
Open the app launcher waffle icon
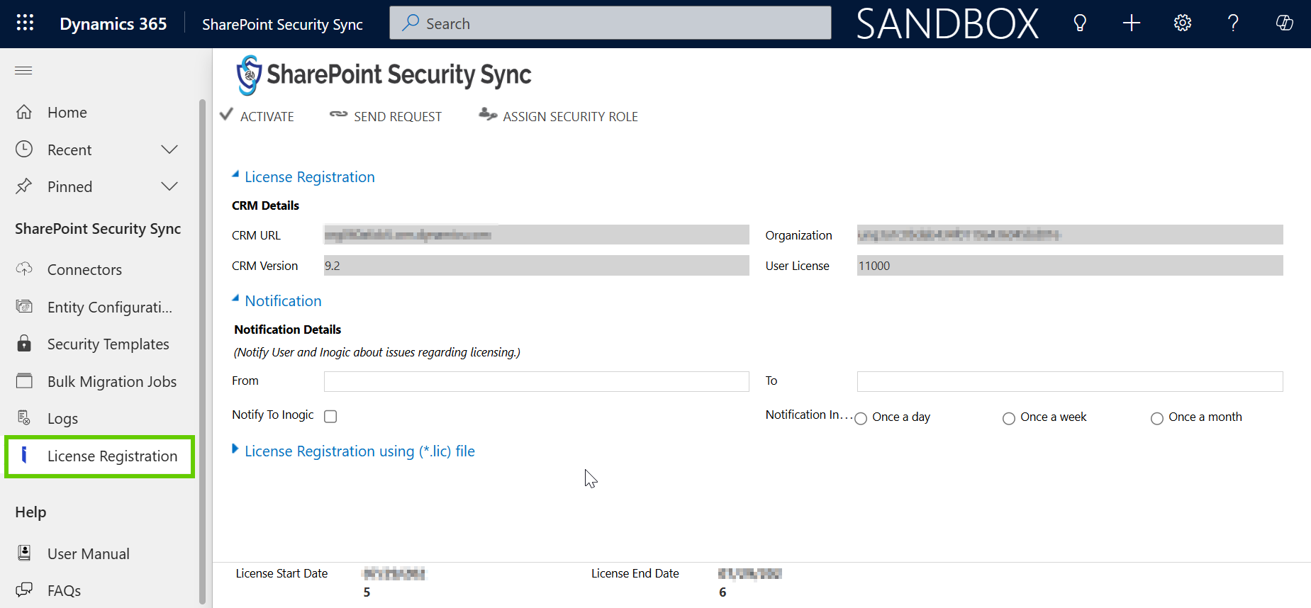click(25, 23)
